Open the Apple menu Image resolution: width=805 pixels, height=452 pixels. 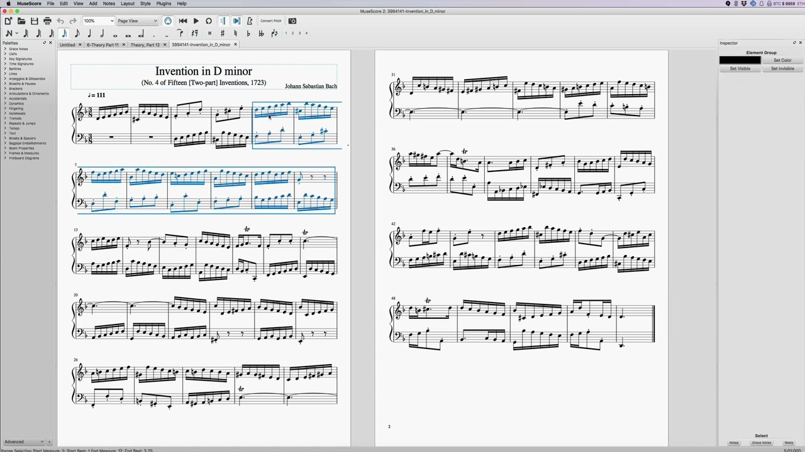tap(8, 4)
